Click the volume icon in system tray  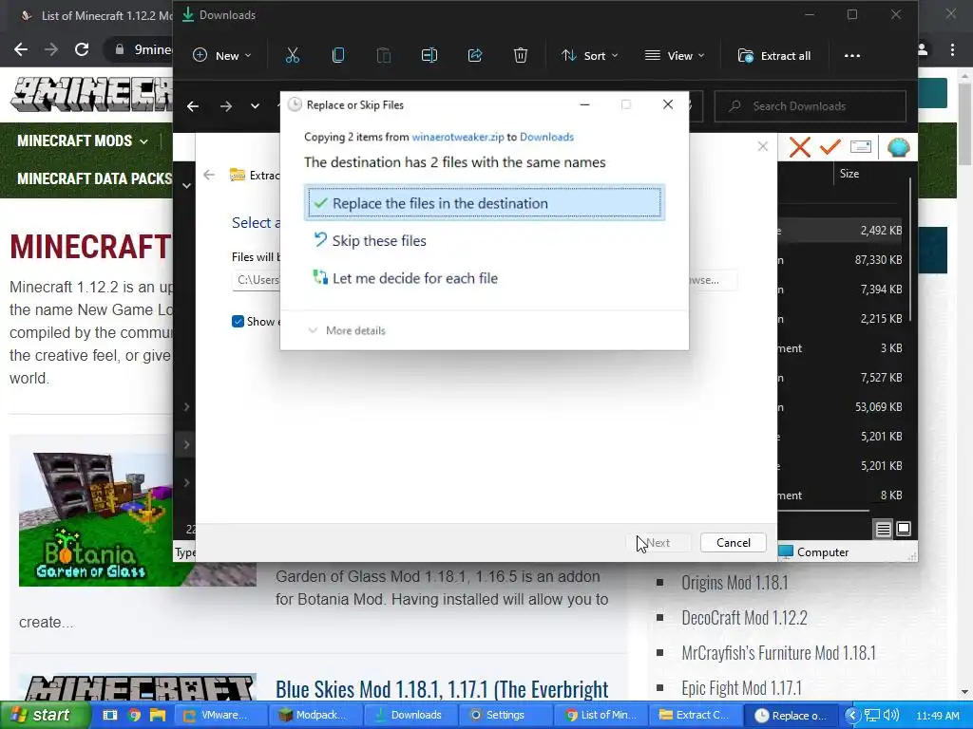pos(891,716)
